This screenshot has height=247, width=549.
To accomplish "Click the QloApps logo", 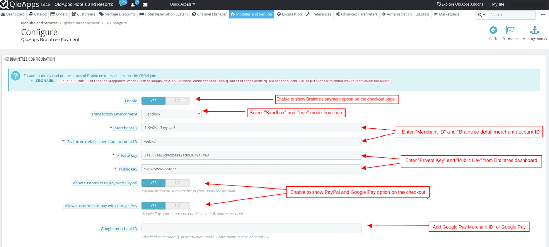I will (20, 4).
